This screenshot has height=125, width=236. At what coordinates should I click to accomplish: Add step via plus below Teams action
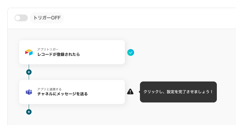pos(29,112)
